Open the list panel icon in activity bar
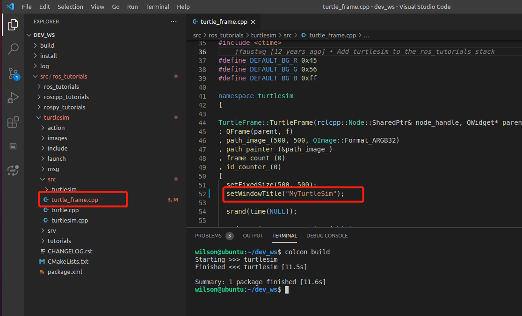The image size is (522, 316). click(13, 146)
